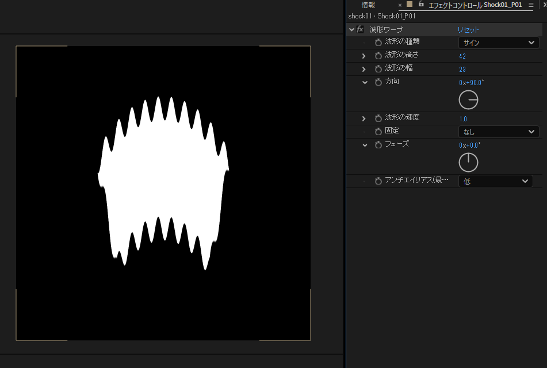Click the 波形の高さ value 42
Screen dimensions: 547x368
click(x=462, y=56)
